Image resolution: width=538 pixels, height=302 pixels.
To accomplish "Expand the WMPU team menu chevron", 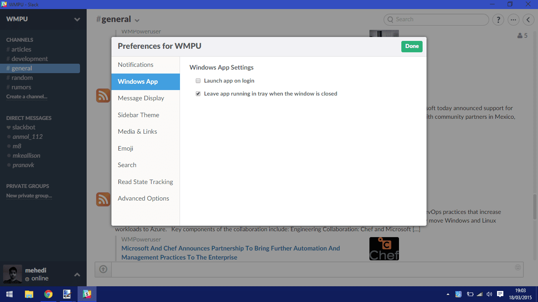I will (x=77, y=19).
